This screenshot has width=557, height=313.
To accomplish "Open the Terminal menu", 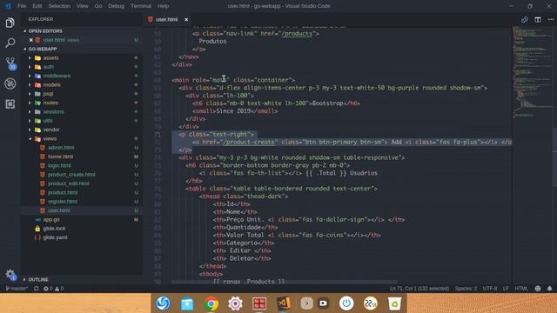I will tap(141, 6).
